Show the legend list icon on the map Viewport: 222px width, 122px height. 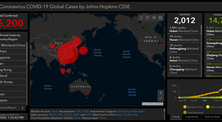click(148, 18)
